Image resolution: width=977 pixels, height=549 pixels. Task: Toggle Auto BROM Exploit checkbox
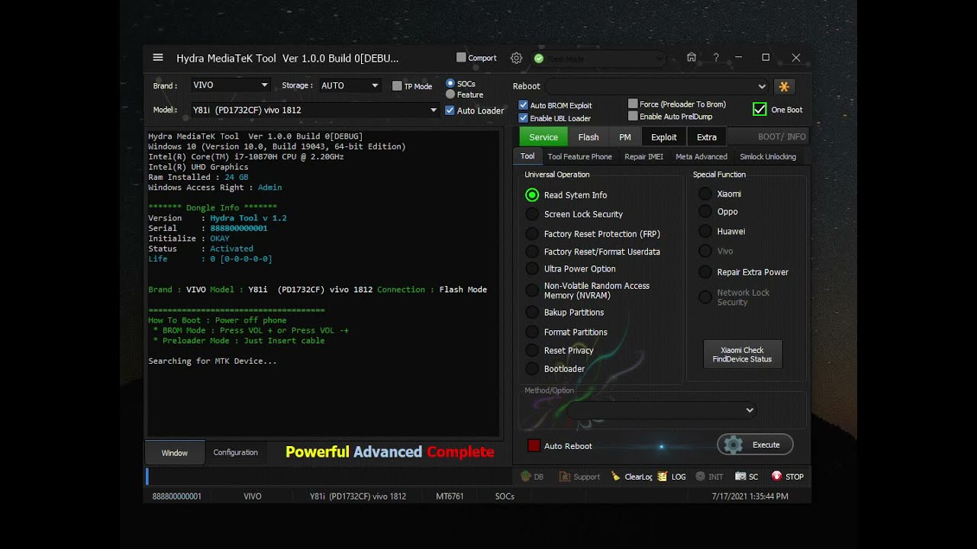524,105
